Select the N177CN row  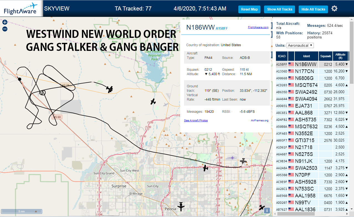click(x=312, y=71)
